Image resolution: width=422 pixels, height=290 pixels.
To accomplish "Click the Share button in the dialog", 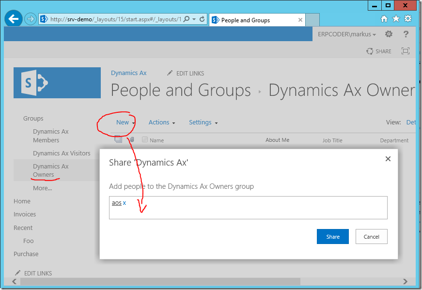I will click(x=332, y=236).
